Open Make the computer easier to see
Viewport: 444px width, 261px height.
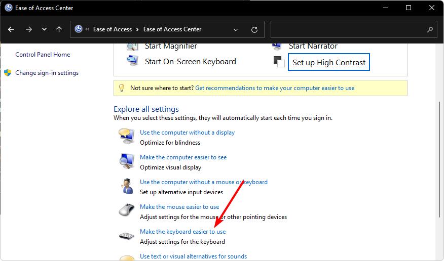click(x=183, y=157)
